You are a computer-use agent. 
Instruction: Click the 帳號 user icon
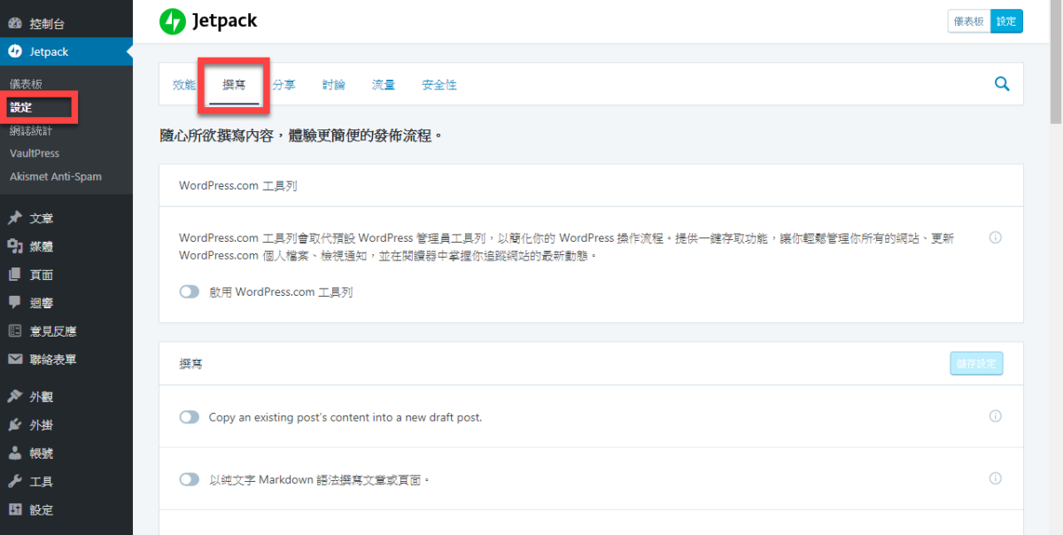tap(15, 454)
